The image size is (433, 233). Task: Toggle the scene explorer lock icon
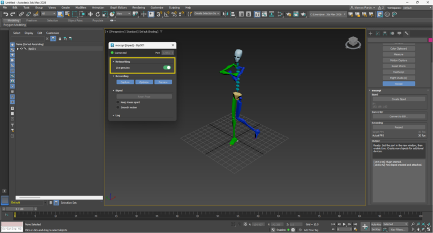(60, 39)
